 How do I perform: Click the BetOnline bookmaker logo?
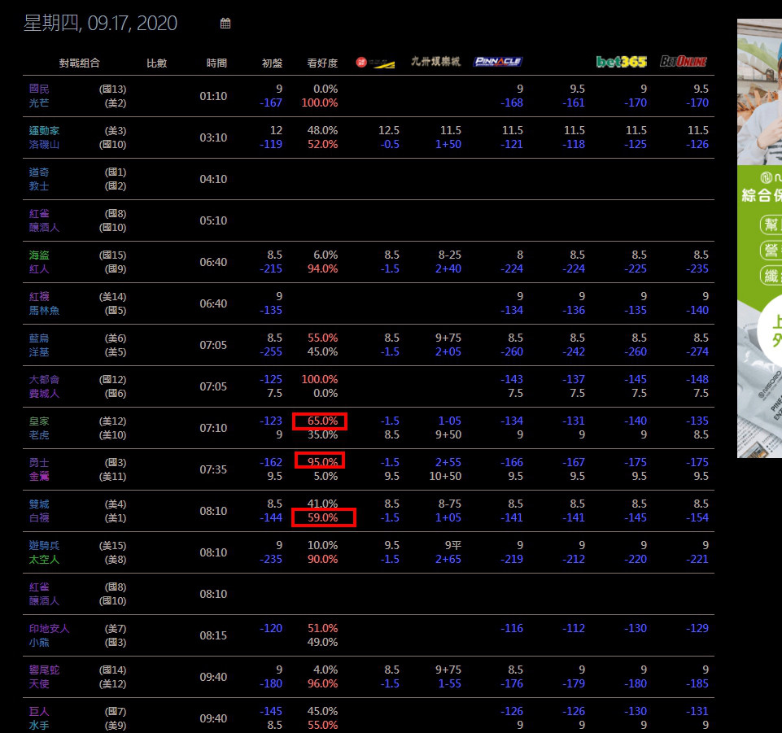click(x=684, y=62)
